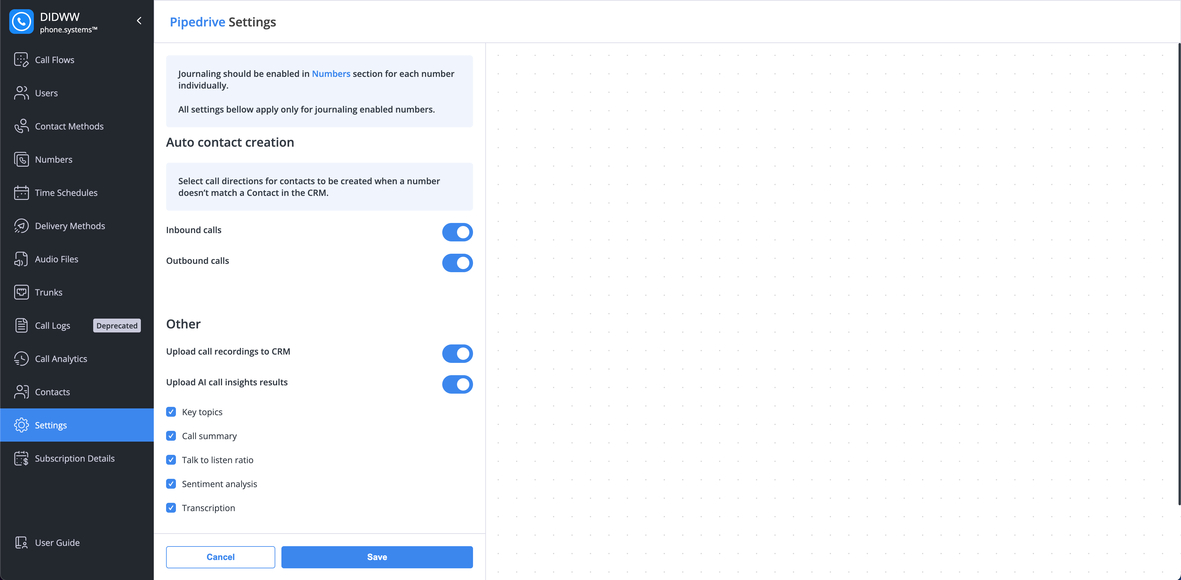Navigate to Time Schedules
Image resolution: width=1181 pixels, height=580 pixels.
click(x=66, y=193)
